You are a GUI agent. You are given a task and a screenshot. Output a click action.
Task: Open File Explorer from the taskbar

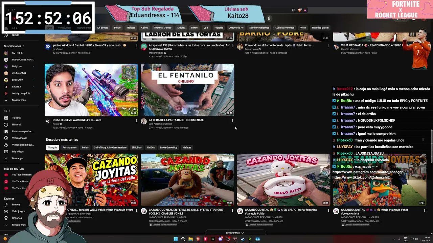click(190, 239)
